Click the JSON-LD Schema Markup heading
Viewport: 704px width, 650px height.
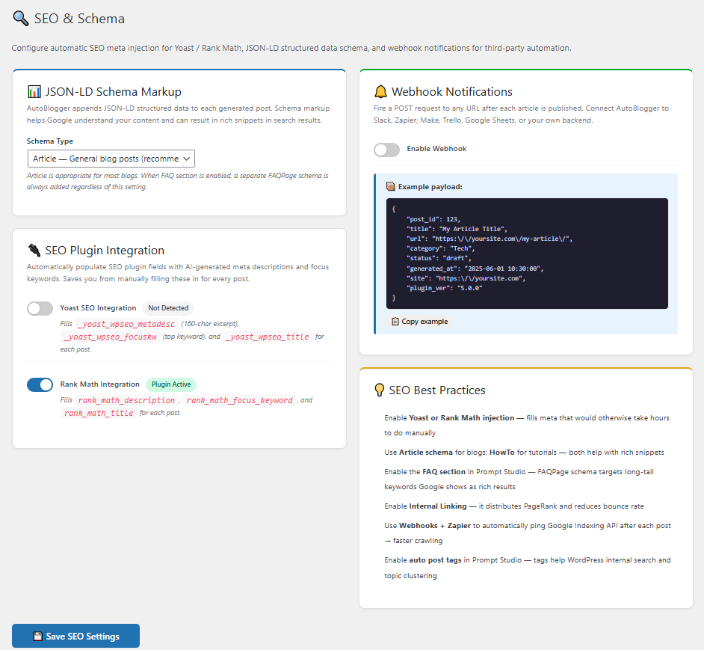pyautogui.click(x=113, y=92)
